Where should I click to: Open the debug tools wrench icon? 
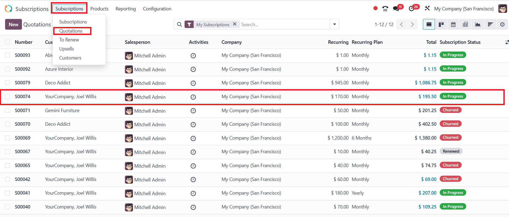click(x=427, y=8)
